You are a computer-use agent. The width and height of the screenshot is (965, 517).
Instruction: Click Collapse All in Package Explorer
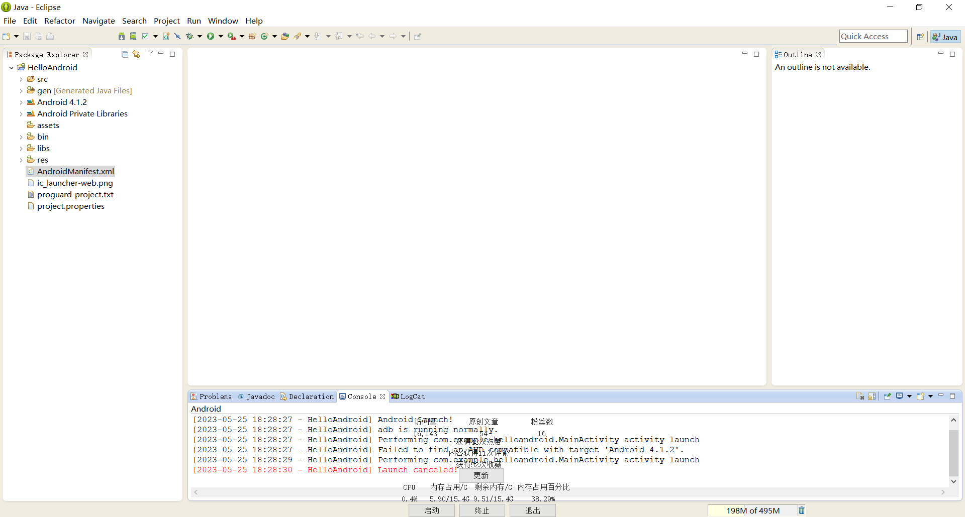coord(125,54)
